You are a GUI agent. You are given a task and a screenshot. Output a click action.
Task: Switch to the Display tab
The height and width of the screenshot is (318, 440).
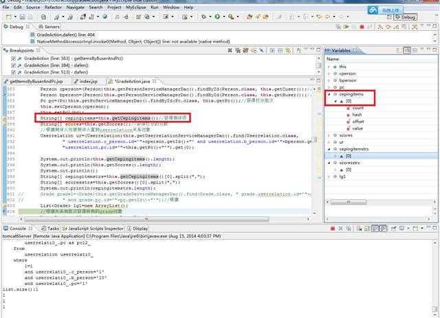pyautogui.click(x=137, y=229)
